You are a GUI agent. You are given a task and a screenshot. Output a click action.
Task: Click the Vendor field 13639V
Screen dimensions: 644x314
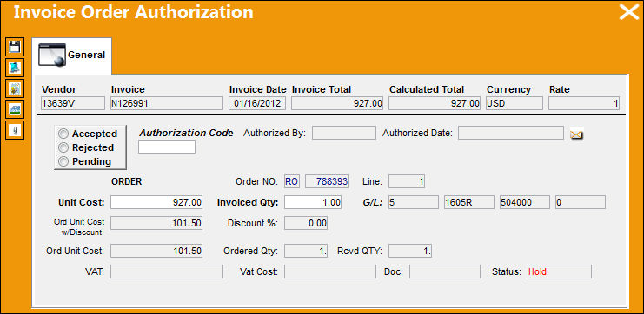73,103
